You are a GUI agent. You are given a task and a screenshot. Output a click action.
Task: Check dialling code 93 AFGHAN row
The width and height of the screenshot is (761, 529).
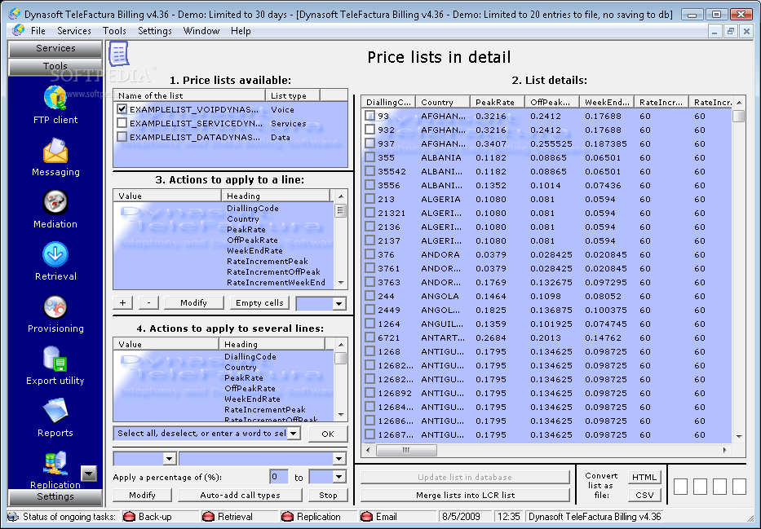369,116
